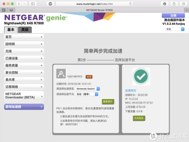Image resolution: width=189 pixels, height=142 pixels.
Task: Focus the routerlogin.net address bar
Action: [x=94, y=4]
